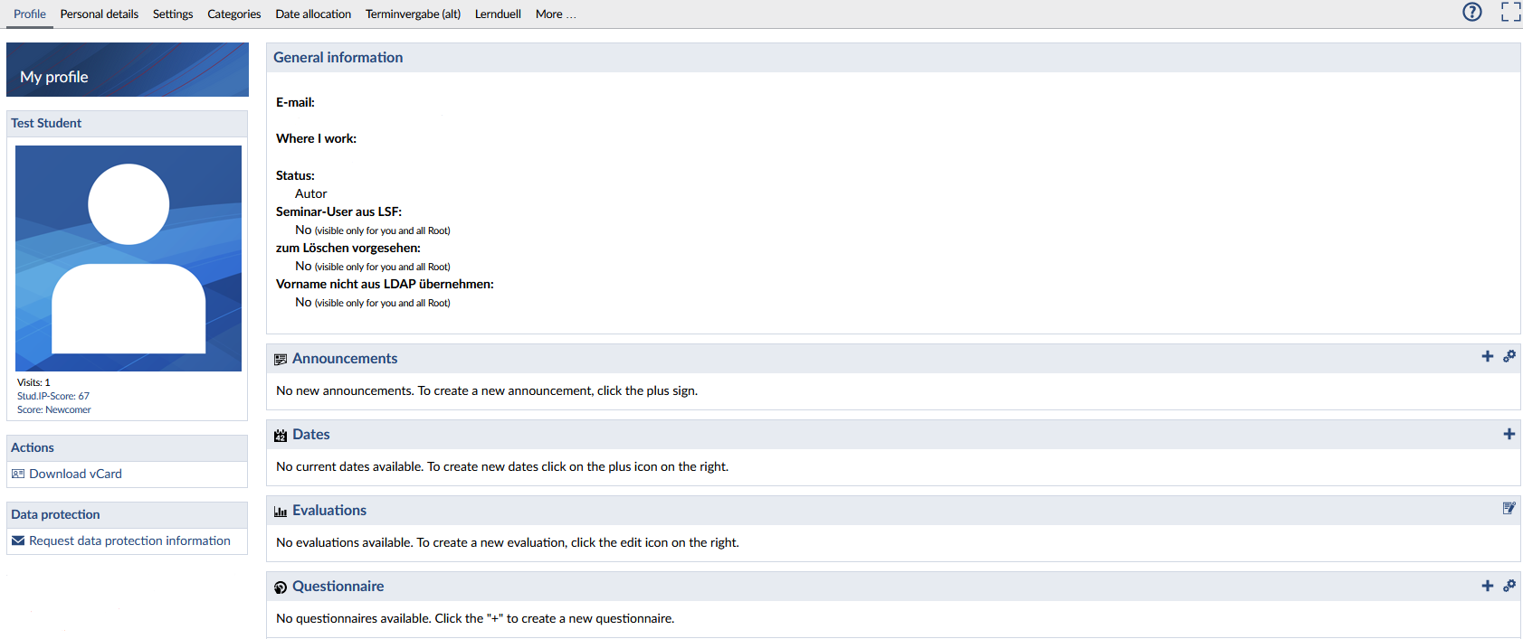
Task: Toggle fullscreen mode icon
Action: click(x=1510, y=12)
